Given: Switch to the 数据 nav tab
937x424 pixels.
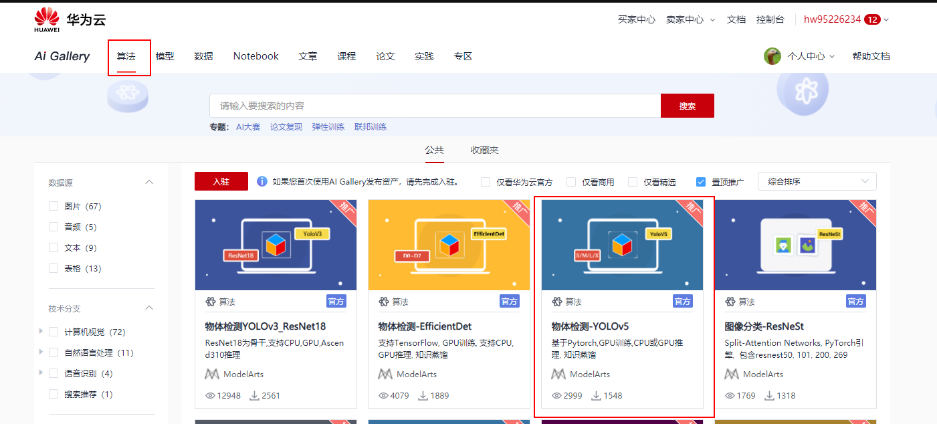Looking at the screenshot, I should pos(204,56).
